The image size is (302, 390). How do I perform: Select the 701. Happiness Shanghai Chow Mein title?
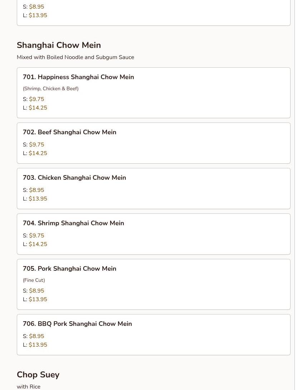[x=78, y=77]
